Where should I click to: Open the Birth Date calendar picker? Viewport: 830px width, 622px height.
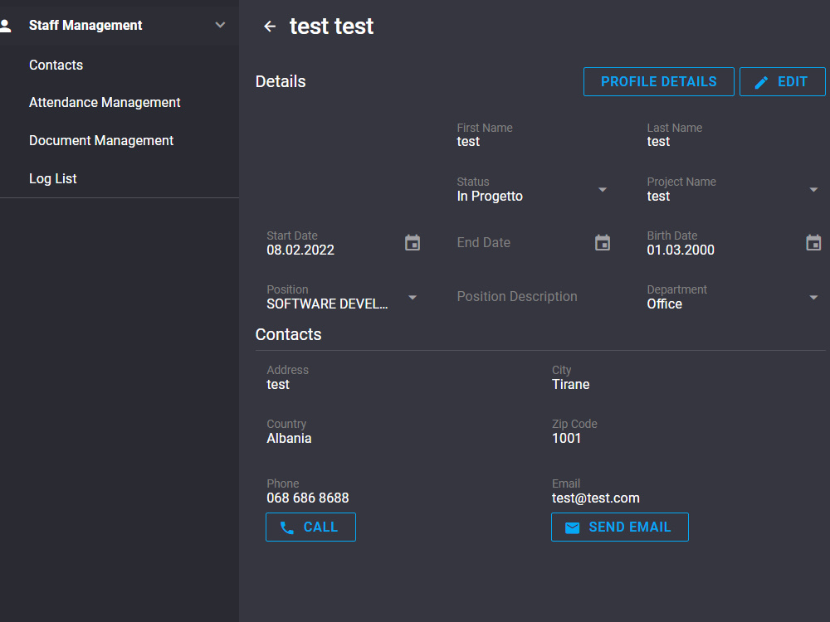click(x=813, y=242)
